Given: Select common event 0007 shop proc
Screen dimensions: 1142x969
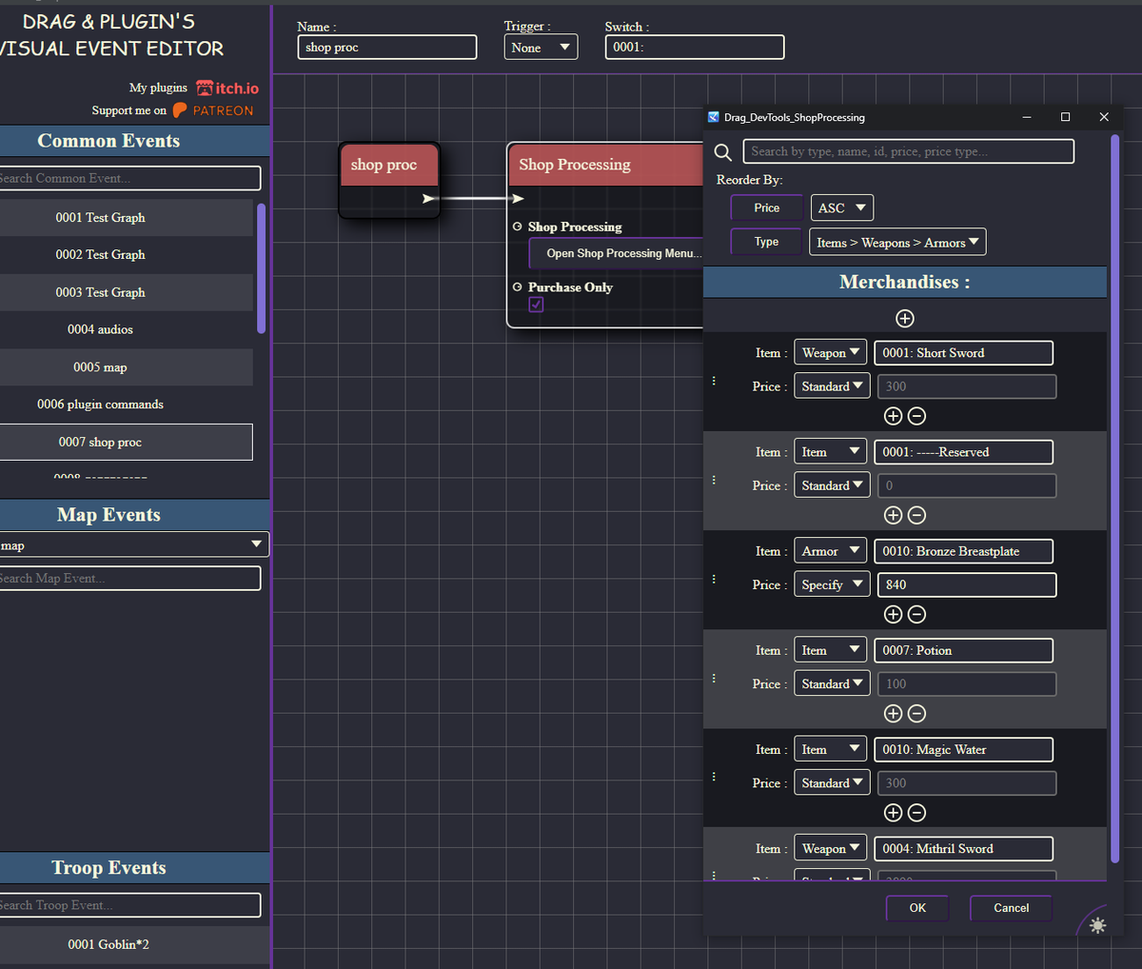Looking at the screenshot, I should (127, 442).
